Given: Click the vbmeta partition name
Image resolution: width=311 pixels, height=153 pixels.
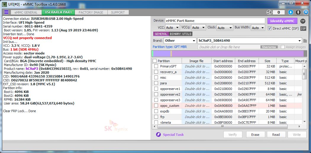Looking at the screenshot, I should point(165,123).
